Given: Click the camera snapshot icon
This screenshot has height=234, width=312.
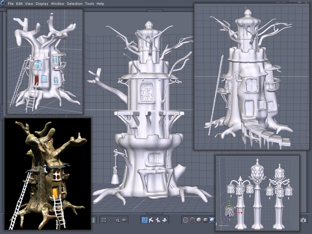Looking at the screenshot, I should [303, 220].
